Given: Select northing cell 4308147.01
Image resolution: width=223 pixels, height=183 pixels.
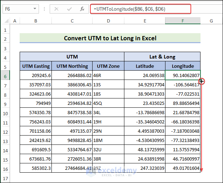Looking at the screenshot, I should click(x=72, y=94).
